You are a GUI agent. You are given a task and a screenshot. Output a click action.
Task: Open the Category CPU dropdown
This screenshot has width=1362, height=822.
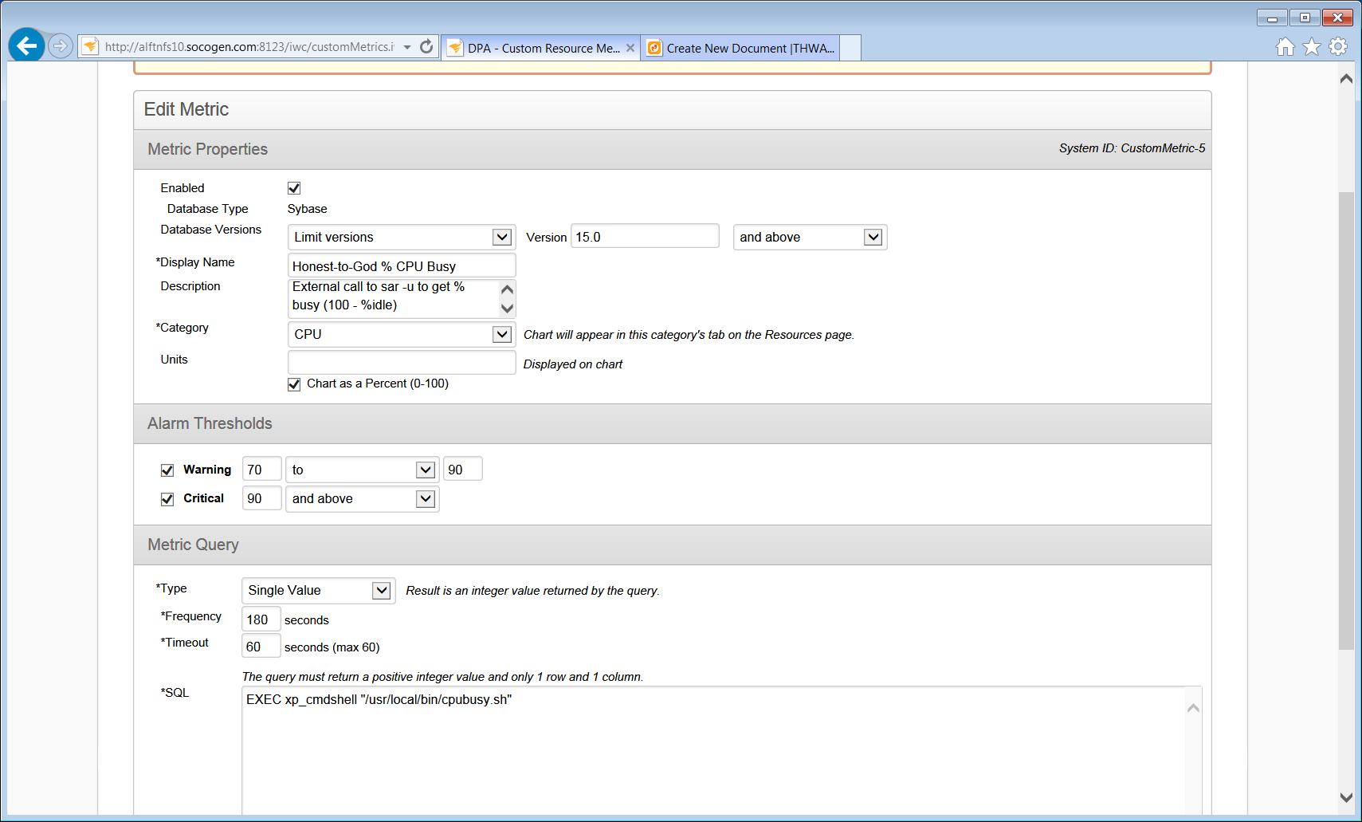point(402,334)
